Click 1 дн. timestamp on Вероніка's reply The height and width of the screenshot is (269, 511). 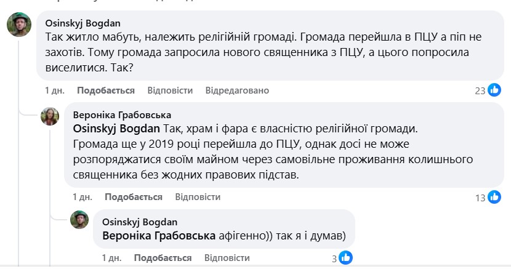(x=82, y=197)
